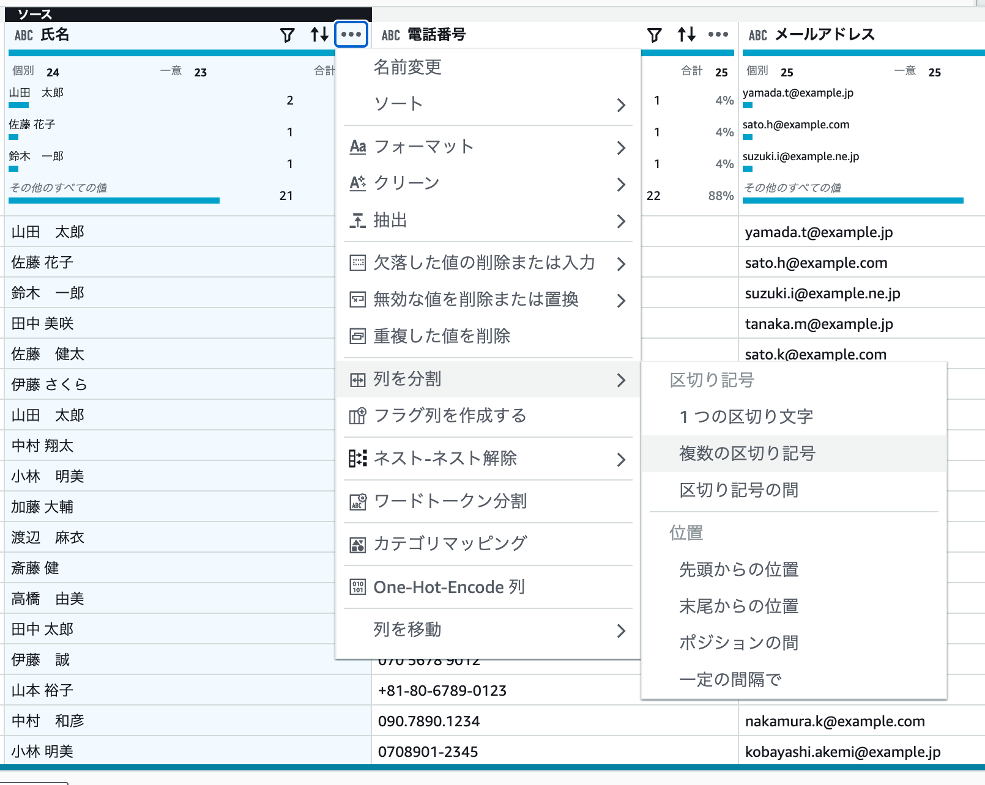985x785 pixels.
Task: Choose 複数の区切り記号 in split submenu
Action: click(x=794, y=454)
